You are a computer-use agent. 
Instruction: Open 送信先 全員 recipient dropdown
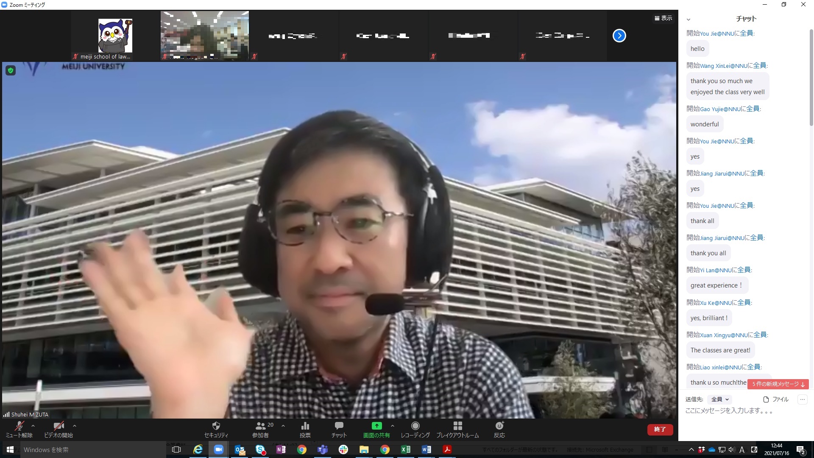pos(720,399)
